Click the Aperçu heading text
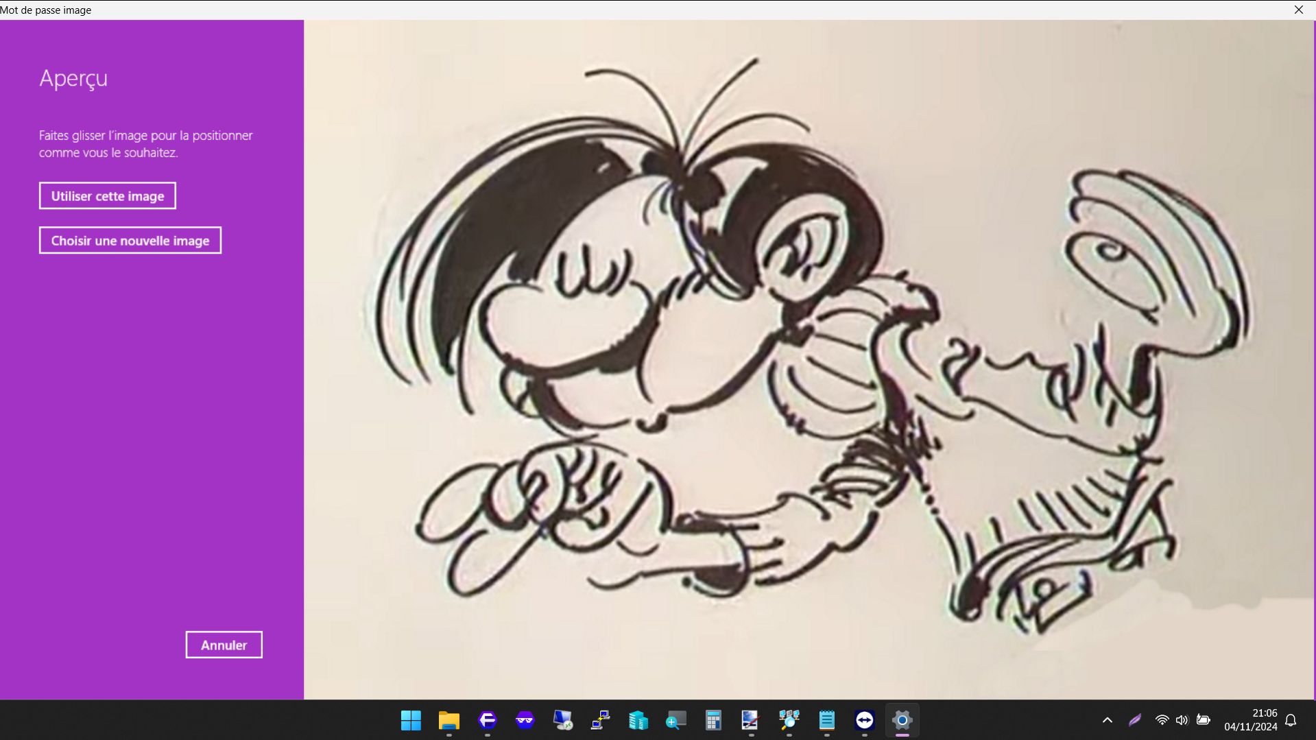Image resolution: width=1316 pixels, height=740 pixels. (x=73, y=78)
